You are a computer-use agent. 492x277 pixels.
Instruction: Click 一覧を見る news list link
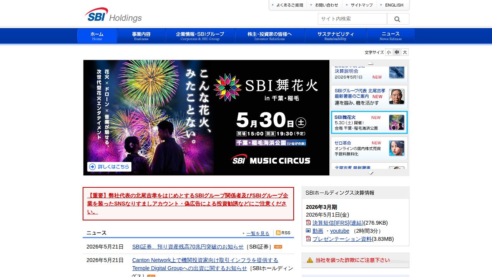[x=258, y=233]
